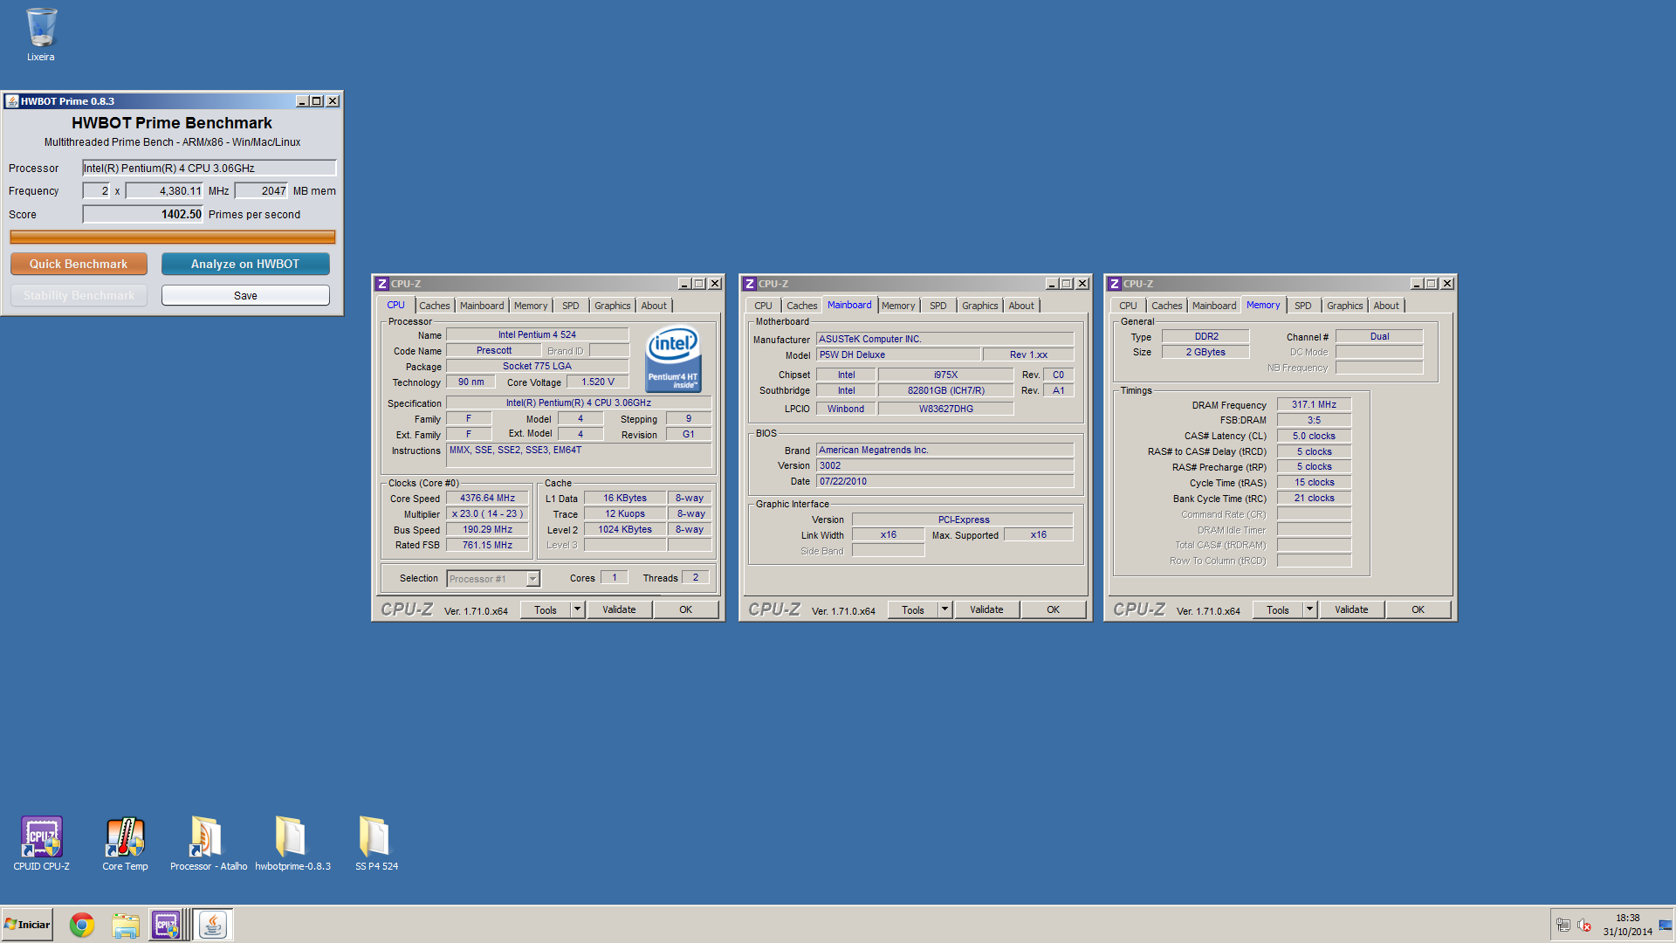The width and height of the screenshot is (1676, 943).
Task: Click the Core Speed value 4376.64 MHz
Action: (487, 498)
